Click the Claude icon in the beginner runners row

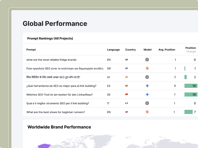coord(147,112)
